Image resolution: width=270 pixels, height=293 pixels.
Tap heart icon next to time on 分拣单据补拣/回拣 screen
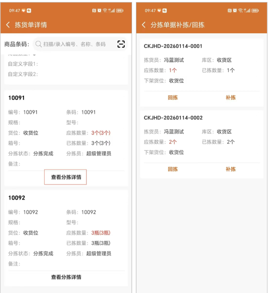[159, 11]
